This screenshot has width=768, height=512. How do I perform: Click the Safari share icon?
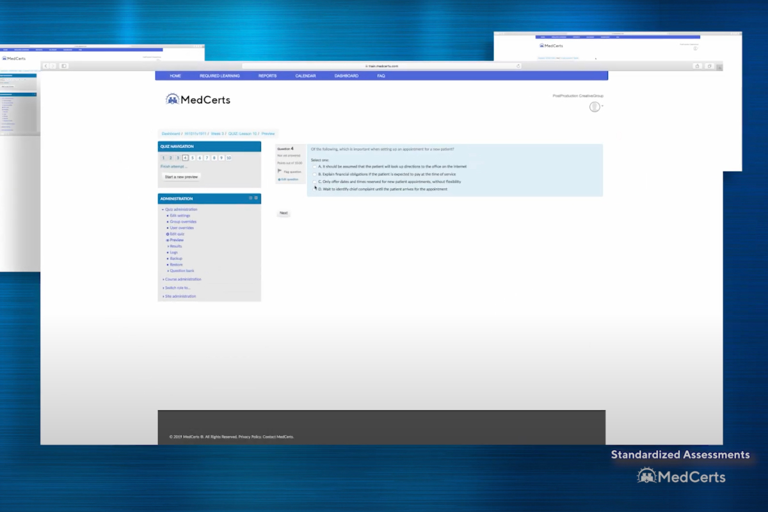[x=697, y=66]
